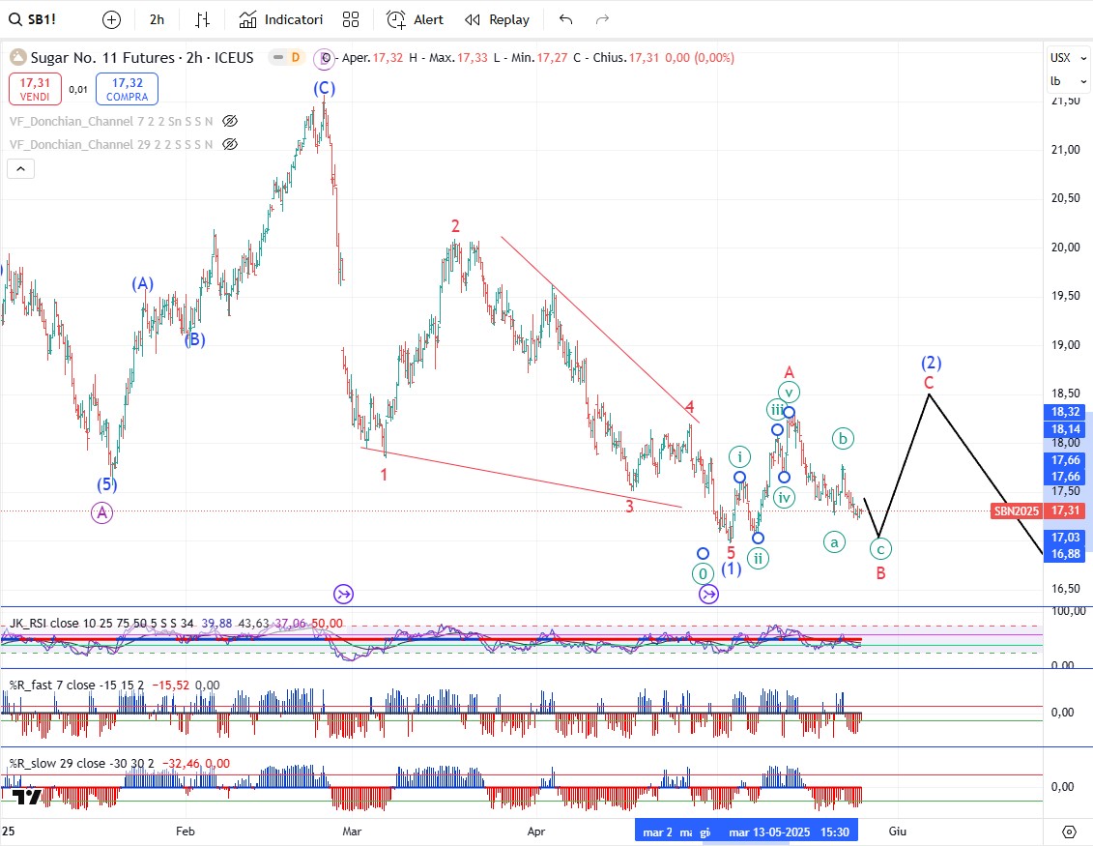Toggle the gray pill indicator beside ICEUS

278,57
